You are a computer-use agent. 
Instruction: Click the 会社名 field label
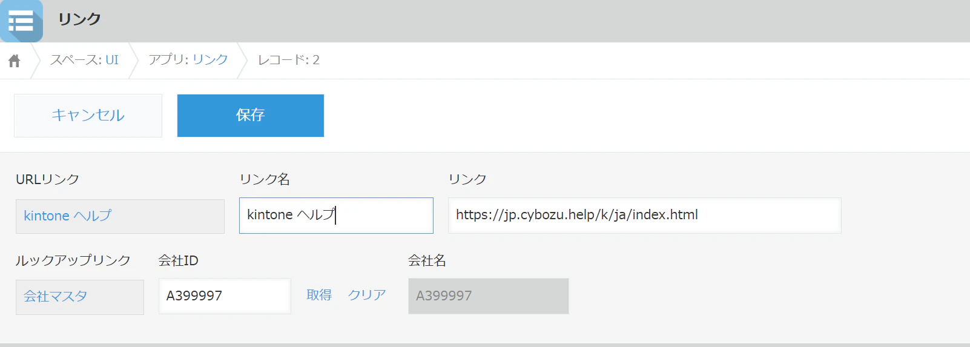pyautogui.click(x=427, y=260)
